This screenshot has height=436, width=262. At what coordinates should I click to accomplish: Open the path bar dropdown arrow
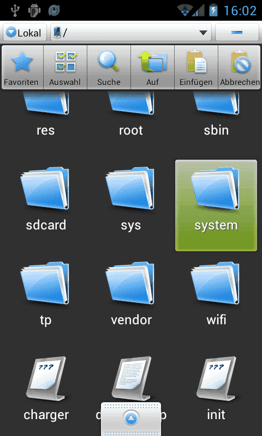(x=204, y=33)
